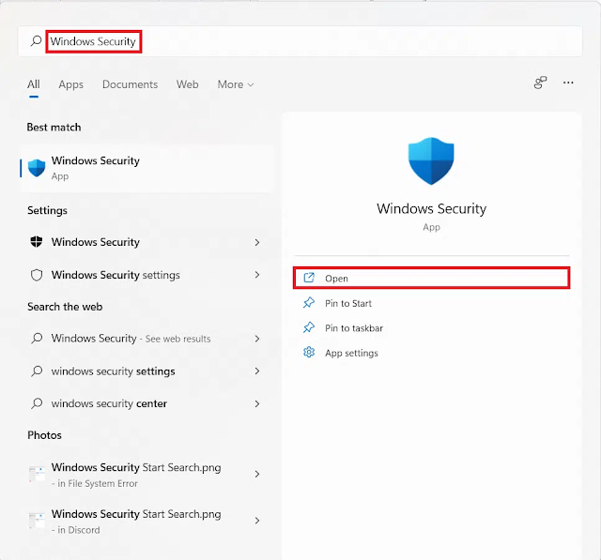Click thumbnail of Start Search.png in File System Error
This screenshot has width=601, height=560.
(37, 475)
